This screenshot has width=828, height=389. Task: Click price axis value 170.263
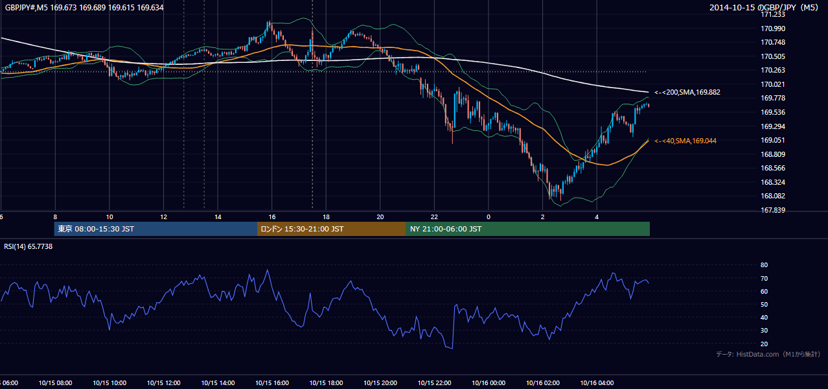773,71
